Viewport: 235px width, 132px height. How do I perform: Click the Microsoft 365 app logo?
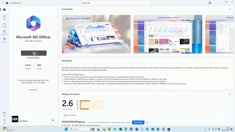(x=33, y=23)
